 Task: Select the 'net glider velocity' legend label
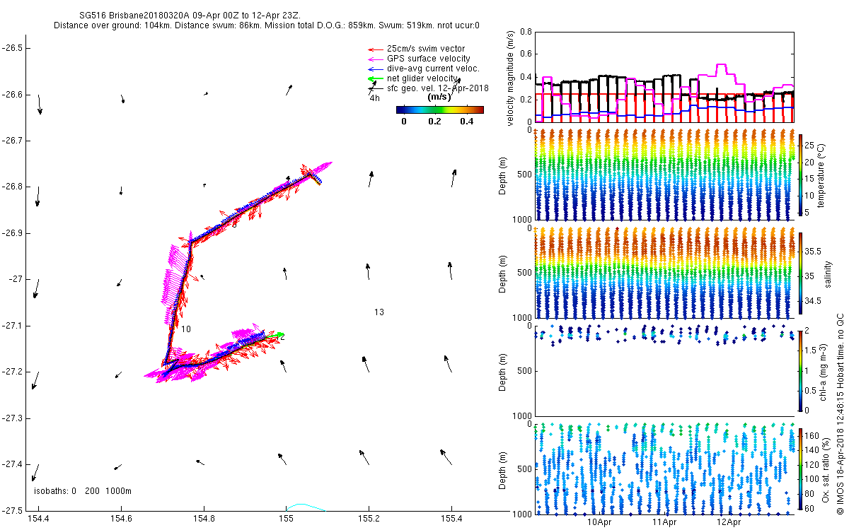tap(423, 78)
